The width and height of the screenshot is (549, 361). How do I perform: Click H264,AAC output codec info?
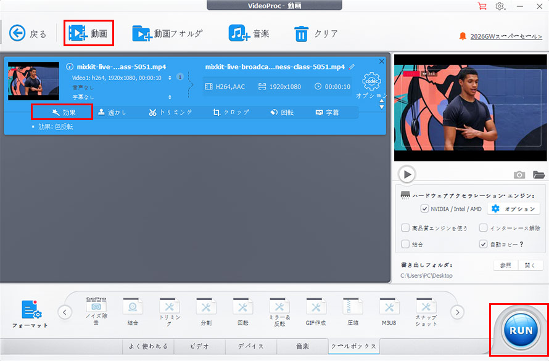[x=225, y=86]
